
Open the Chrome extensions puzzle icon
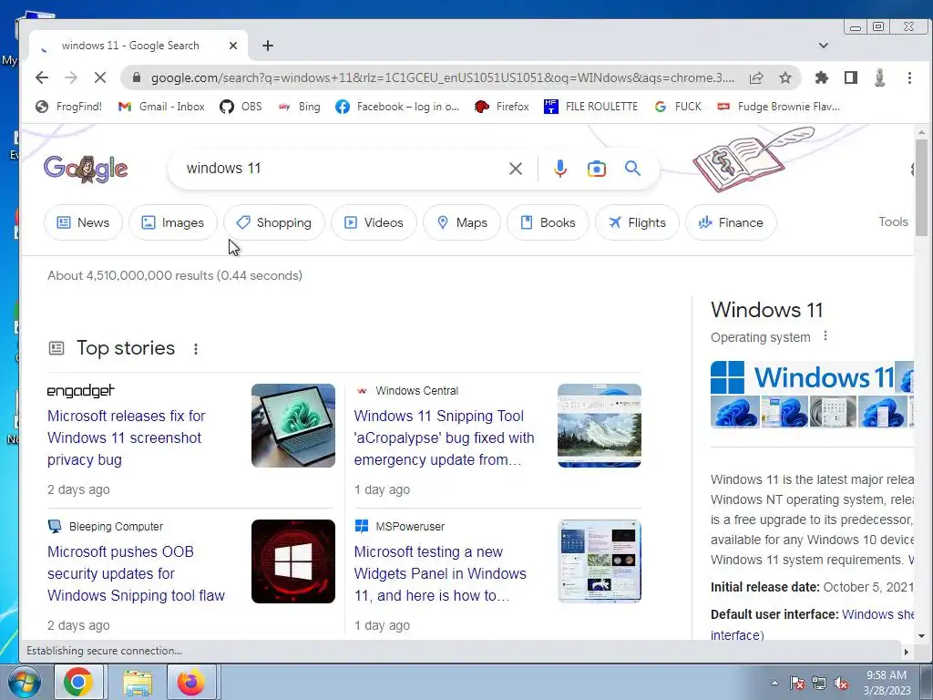tap(822, 77)
